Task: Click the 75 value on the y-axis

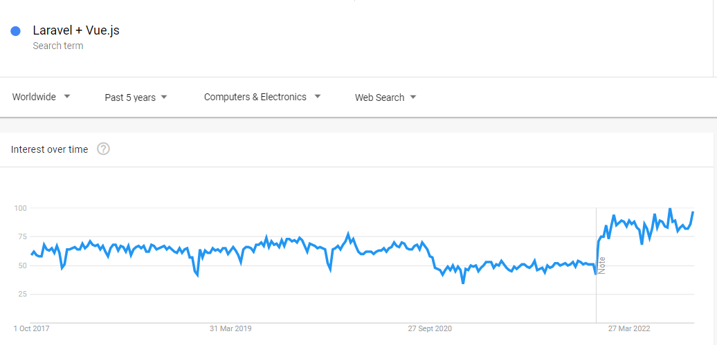Action: click(21, 236)
